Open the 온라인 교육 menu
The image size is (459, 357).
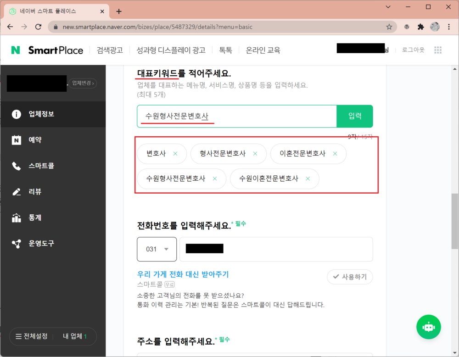click(262, 50)
